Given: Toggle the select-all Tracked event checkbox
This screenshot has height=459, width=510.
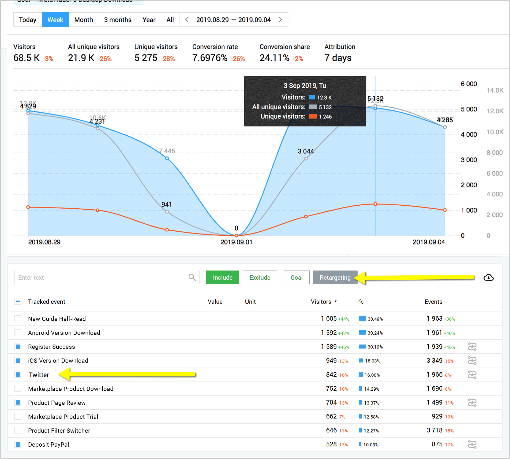Looking at the screenshot, I should [18, 302].
